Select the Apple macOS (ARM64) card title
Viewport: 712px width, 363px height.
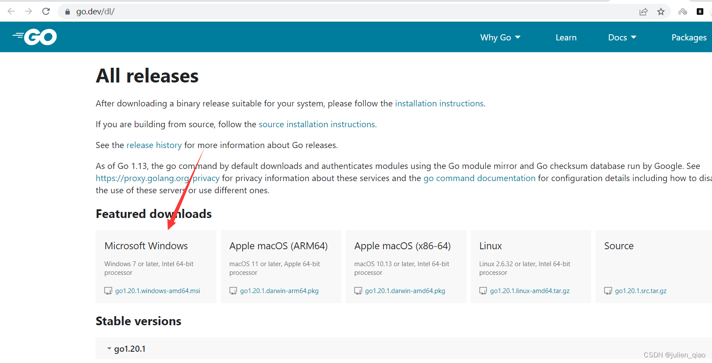pyautogui.click(x=278, y=246)
